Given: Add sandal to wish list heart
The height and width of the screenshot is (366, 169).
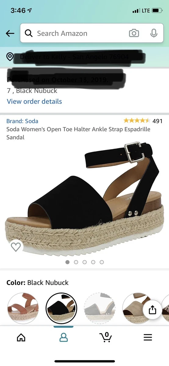Looking at the screenshot, I should [16, 246].
